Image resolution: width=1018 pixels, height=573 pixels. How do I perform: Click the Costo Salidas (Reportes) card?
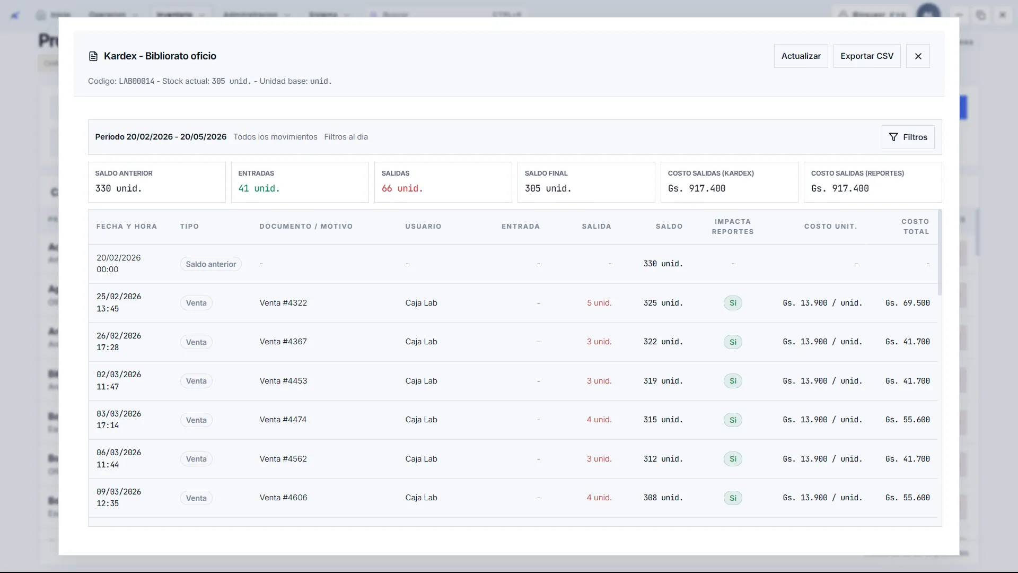pos(873,182)
